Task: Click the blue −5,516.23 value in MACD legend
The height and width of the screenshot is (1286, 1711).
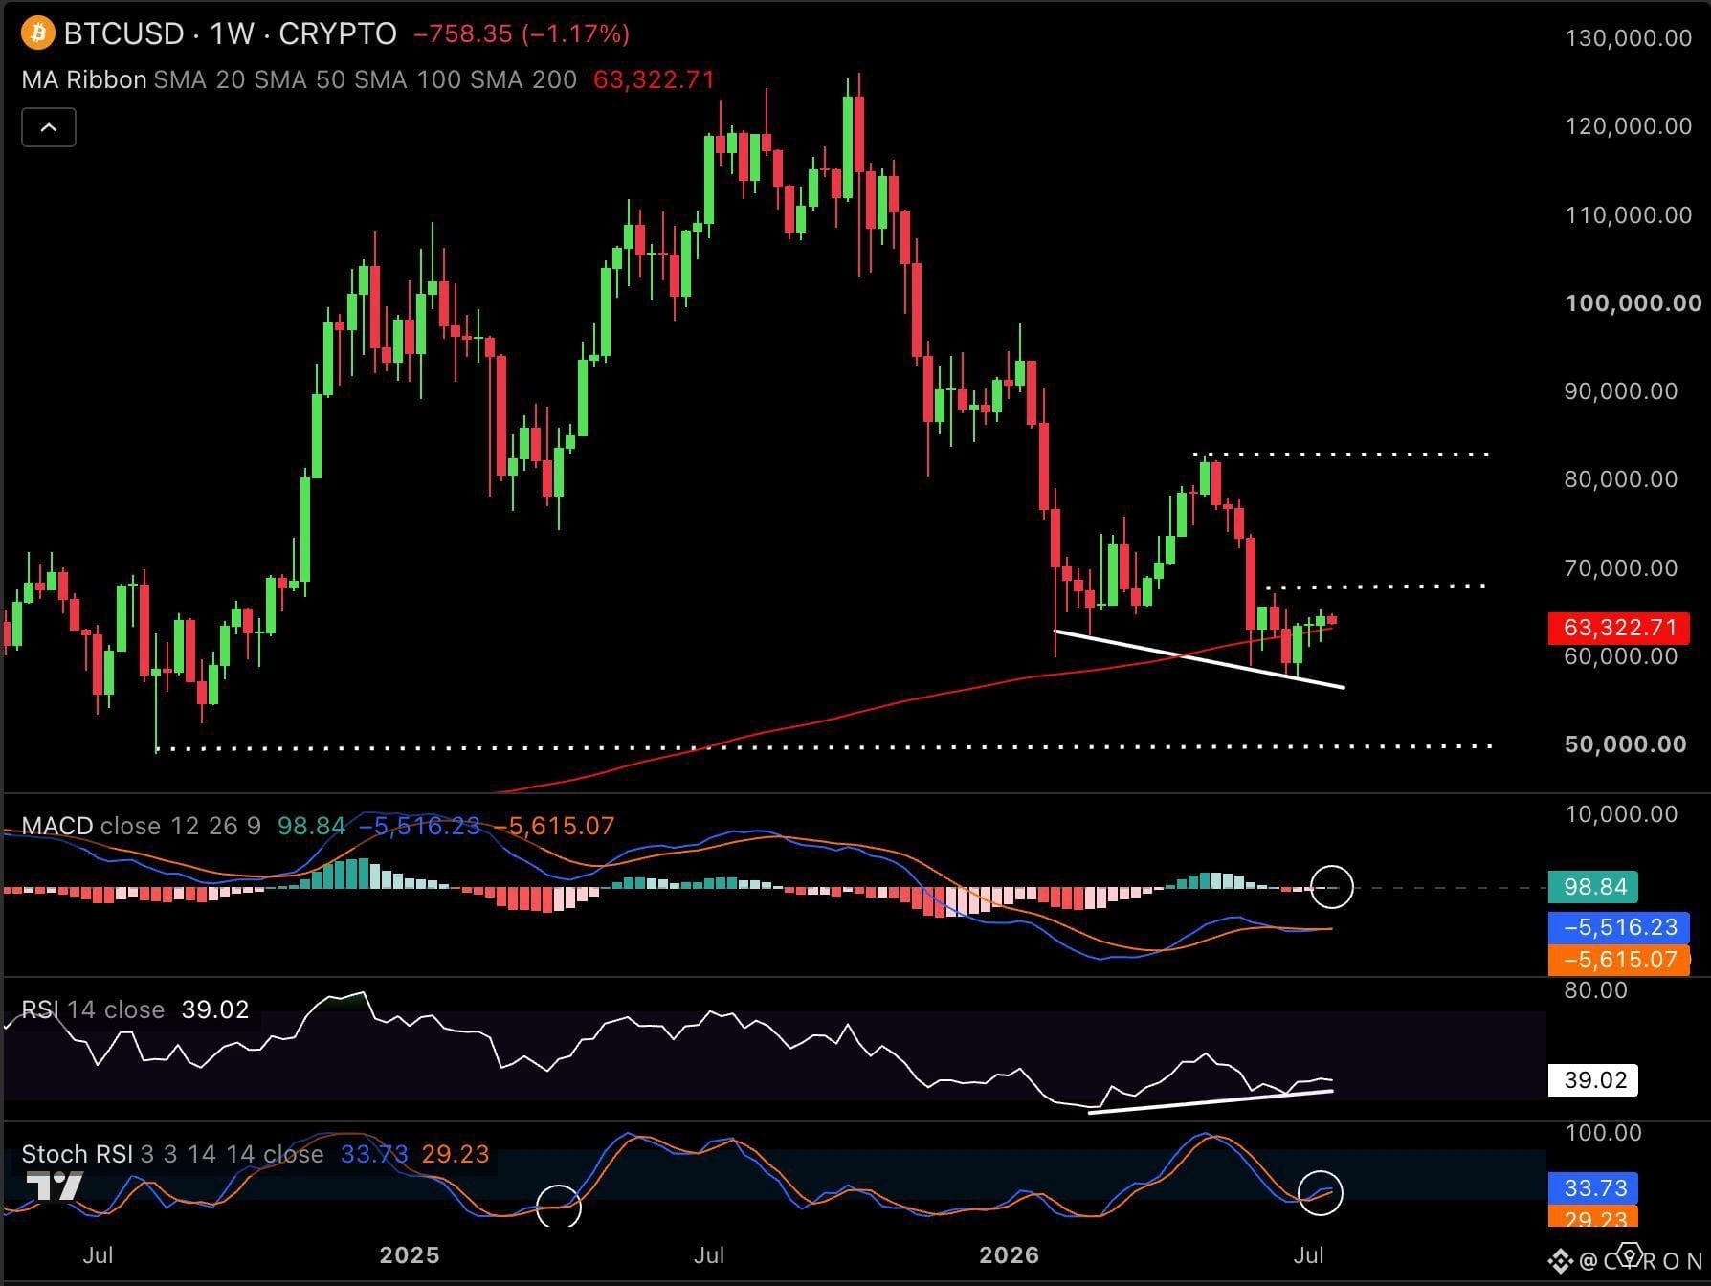Action: (x=420, y=826)
